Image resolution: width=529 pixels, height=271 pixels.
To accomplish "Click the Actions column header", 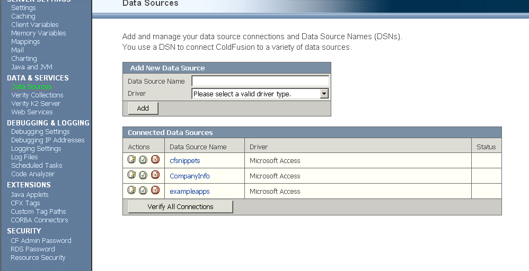I will point(139,147).
